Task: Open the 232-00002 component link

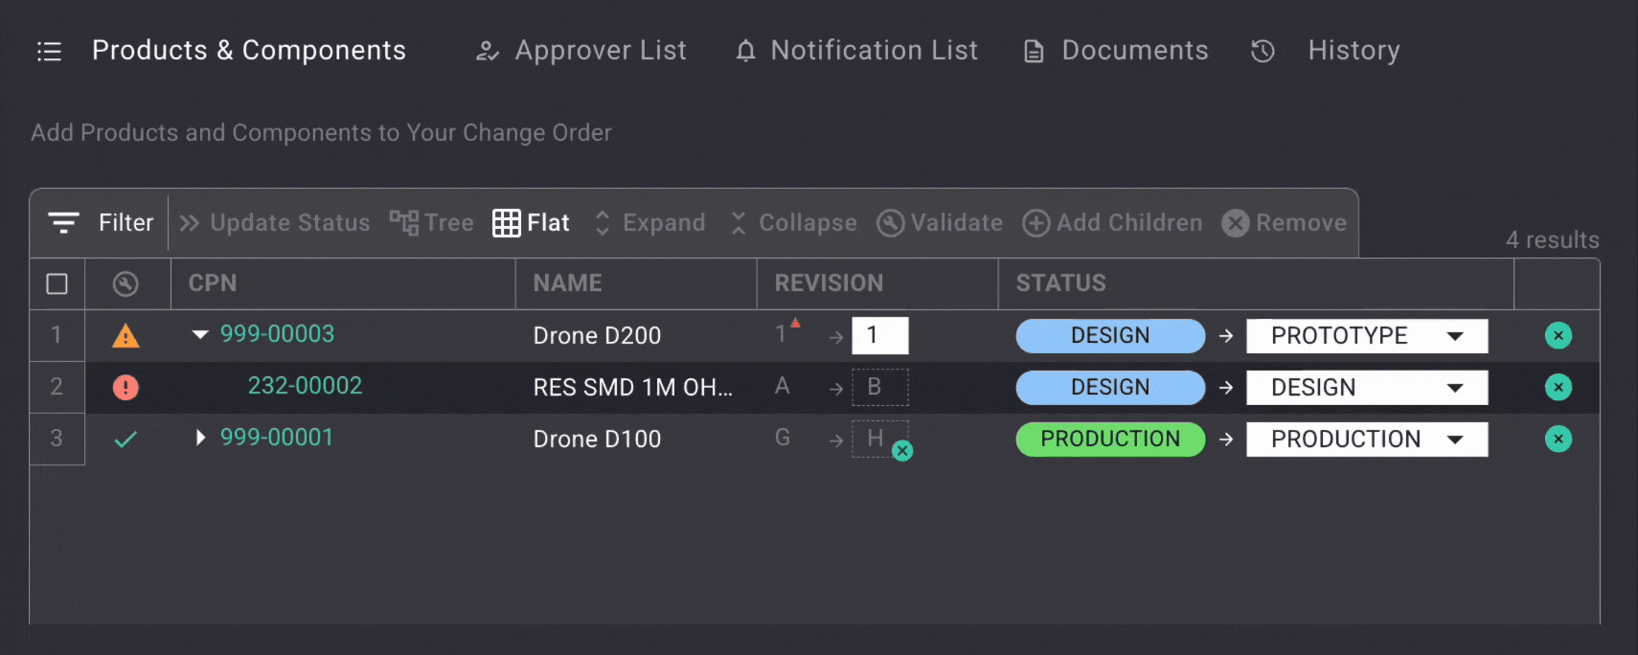Action: tap(305, 386)
